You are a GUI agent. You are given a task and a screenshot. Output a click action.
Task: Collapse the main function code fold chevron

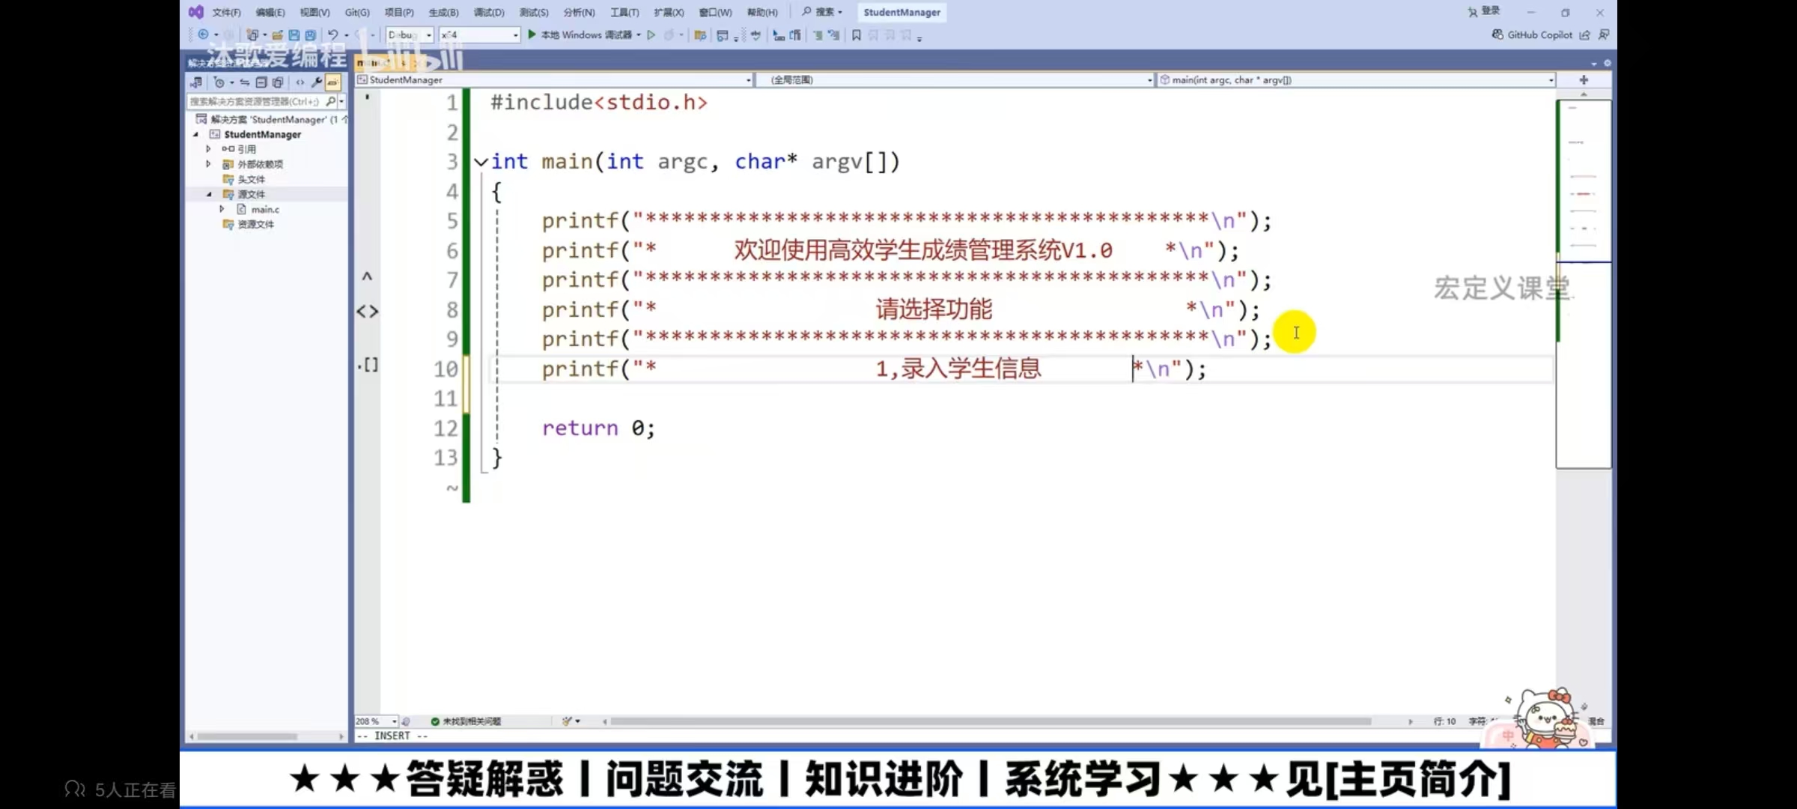[481, 162]
